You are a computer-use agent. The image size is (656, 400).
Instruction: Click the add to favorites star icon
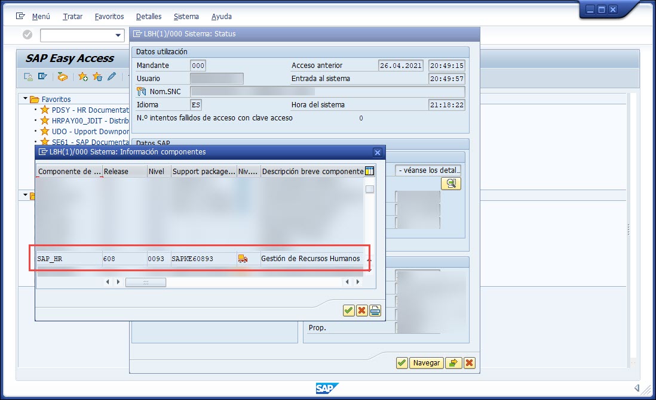point(83,76)
